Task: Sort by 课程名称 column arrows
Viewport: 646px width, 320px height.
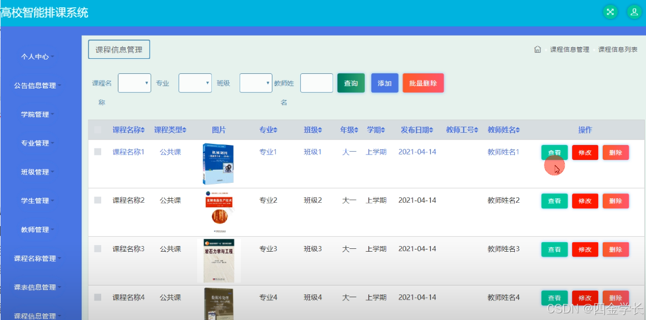Action: (142, 130)
